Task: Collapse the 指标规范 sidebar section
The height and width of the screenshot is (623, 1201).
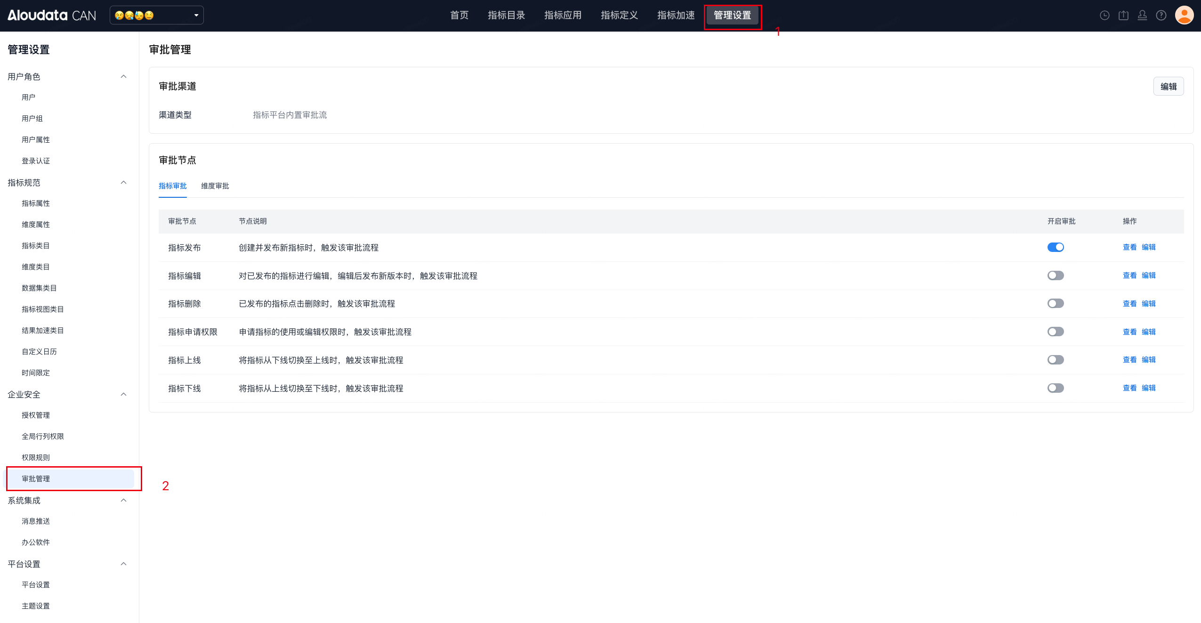Action: coord(123,182)
